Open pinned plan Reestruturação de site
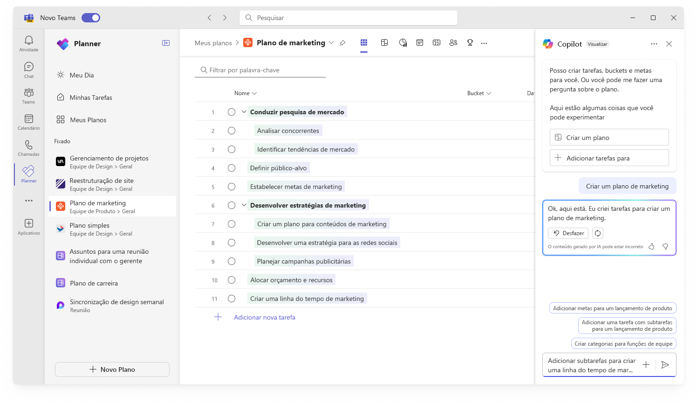The width and height of the screenshot is (697, 404). [x=113, y=184]
